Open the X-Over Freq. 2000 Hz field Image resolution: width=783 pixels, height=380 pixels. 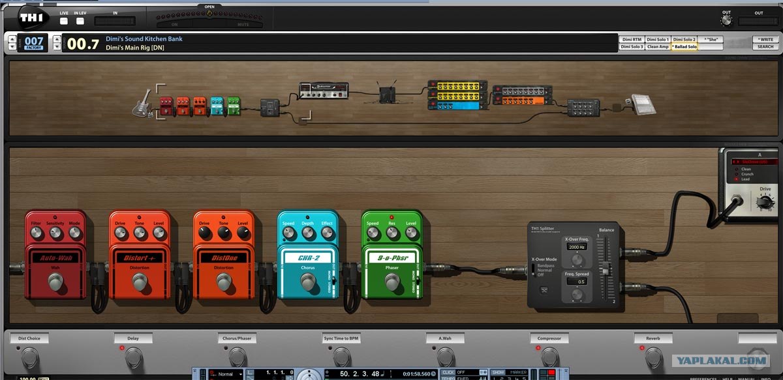(x=577, y=247)
